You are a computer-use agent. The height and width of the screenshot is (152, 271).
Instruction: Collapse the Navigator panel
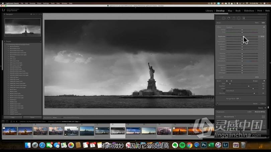(5, 14)
